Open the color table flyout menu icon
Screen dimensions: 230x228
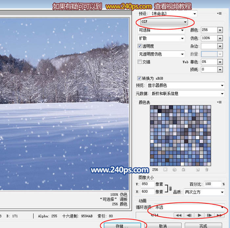(219, 102)
